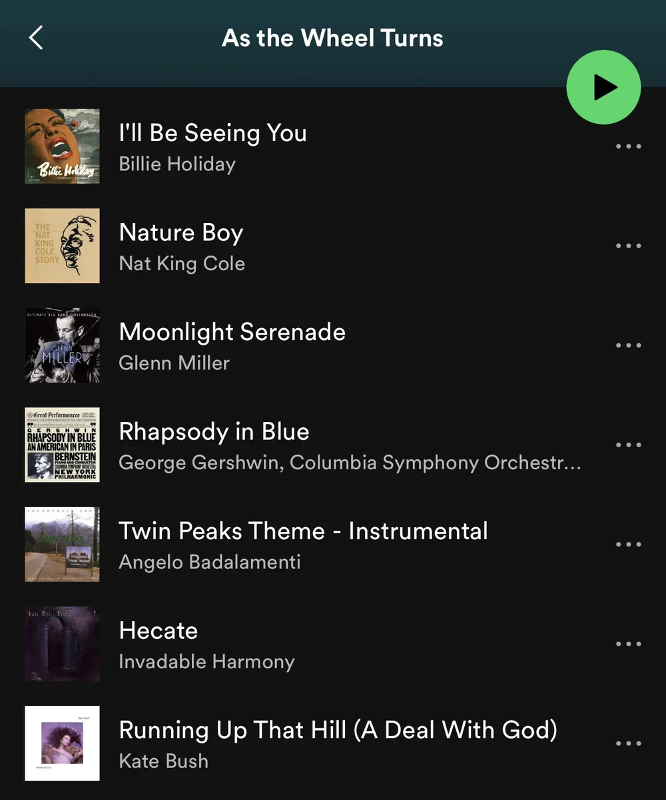Select the Billie Holiday album cover
The width and height of the screenshot is (666, 800).
point(62,146)
